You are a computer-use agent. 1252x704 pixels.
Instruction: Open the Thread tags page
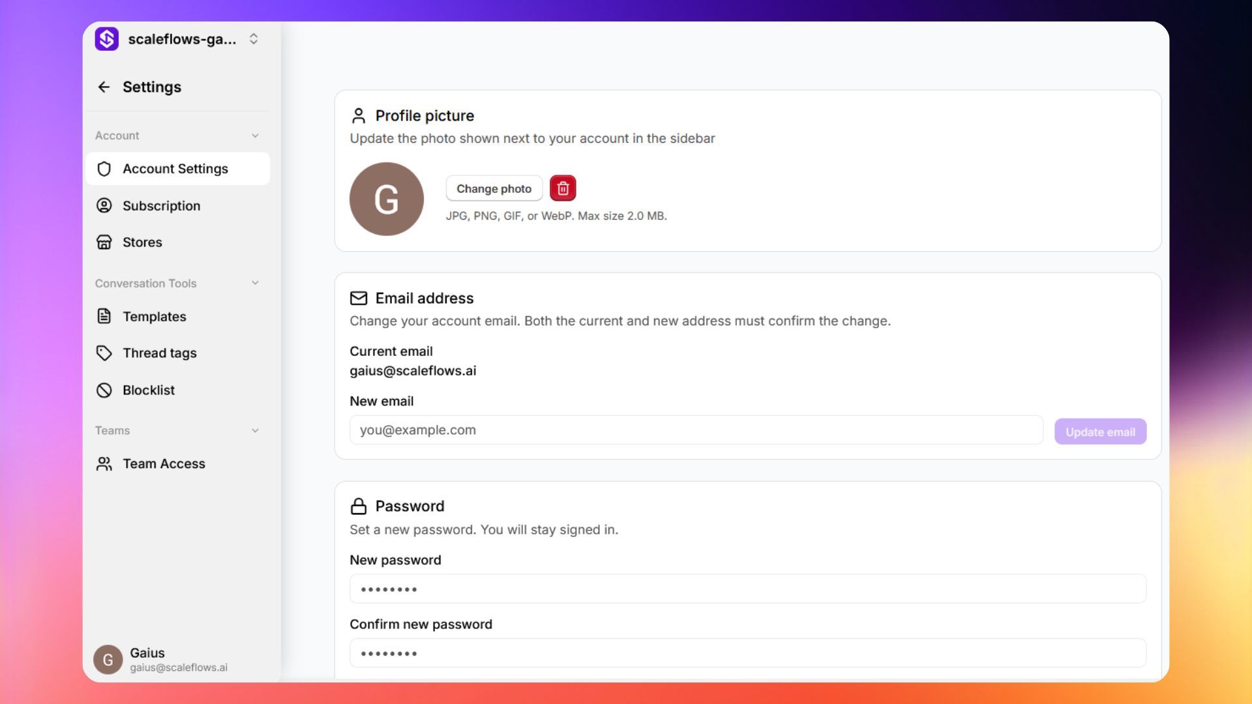(177, 353)
